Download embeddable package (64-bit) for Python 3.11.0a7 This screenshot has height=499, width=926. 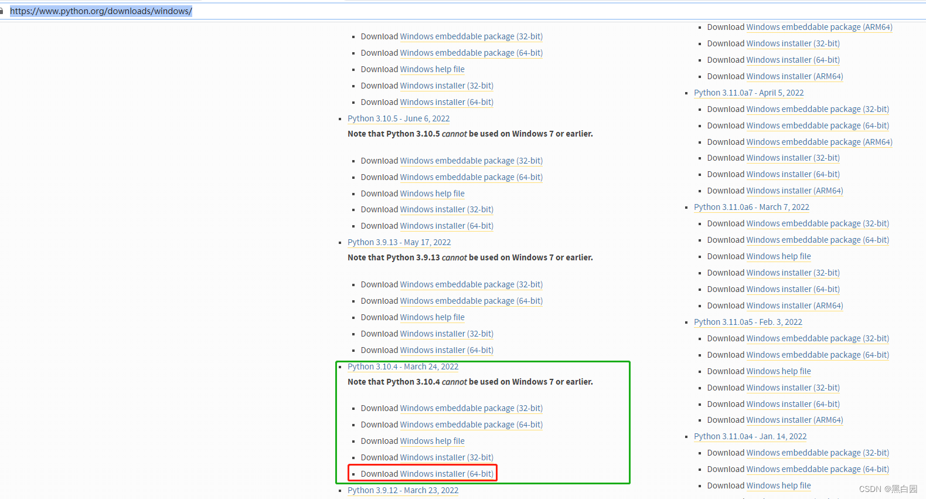(x=818, y=125)
